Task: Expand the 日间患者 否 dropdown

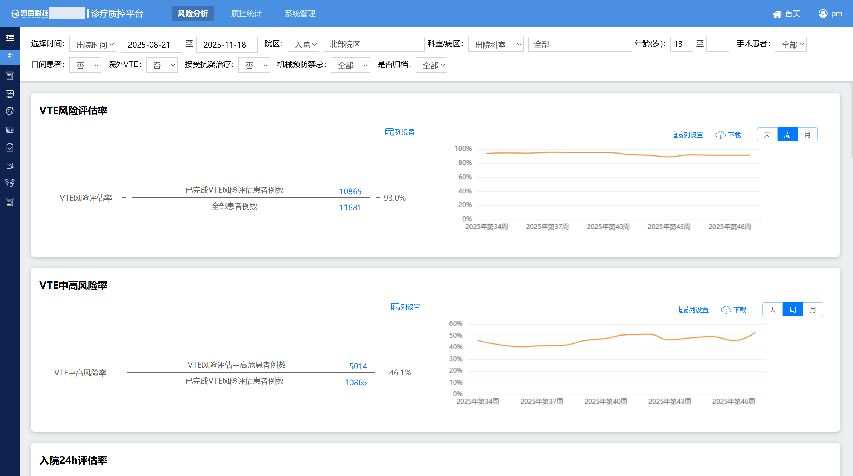Action: click(85, 65)
